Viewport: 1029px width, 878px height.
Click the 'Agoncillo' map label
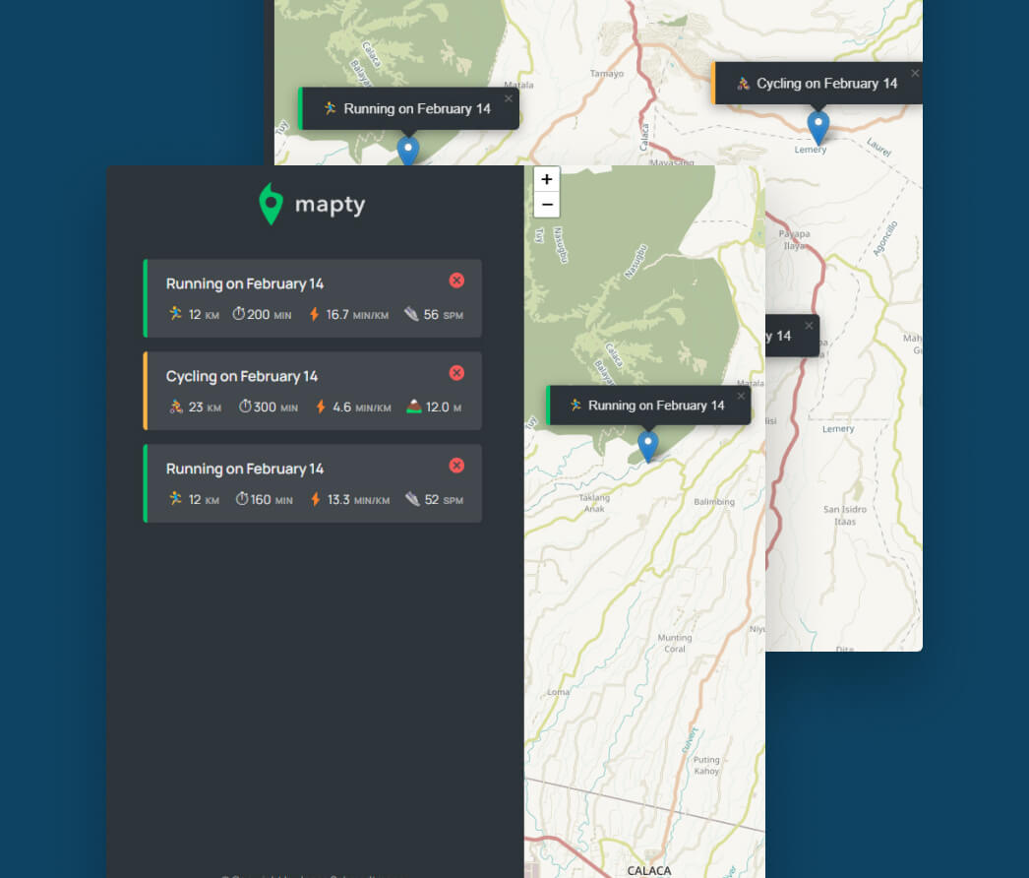885,238
